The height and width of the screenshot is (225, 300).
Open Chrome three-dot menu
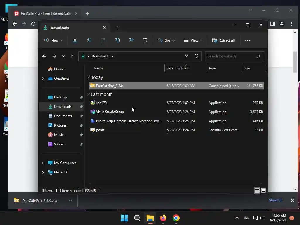pyautogui.click(x=291, y=24)
